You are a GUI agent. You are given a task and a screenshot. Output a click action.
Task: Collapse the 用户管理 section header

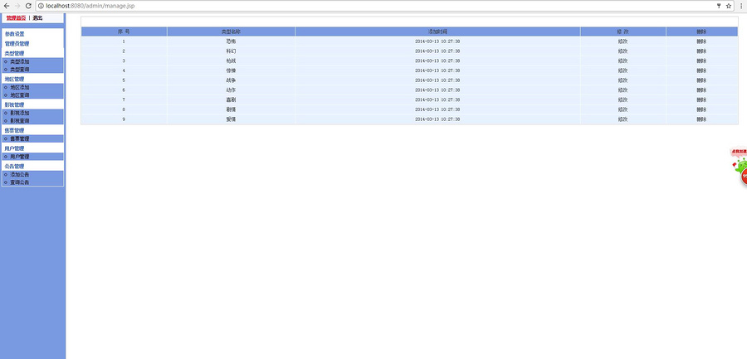click(14, 148)
